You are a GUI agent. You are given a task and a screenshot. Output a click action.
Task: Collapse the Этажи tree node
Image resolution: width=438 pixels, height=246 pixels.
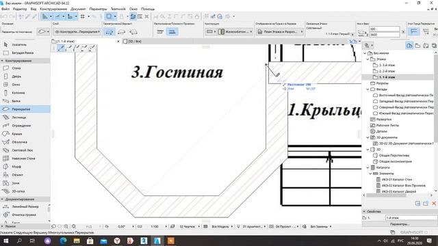[368, 59]
